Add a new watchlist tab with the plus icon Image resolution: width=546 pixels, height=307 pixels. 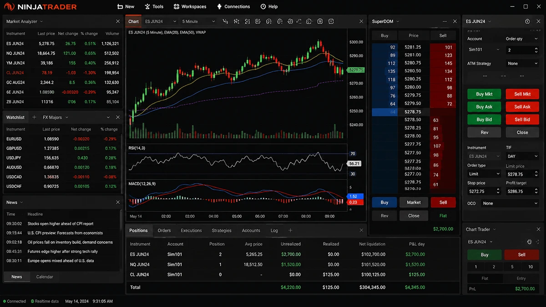pos(34,117)
